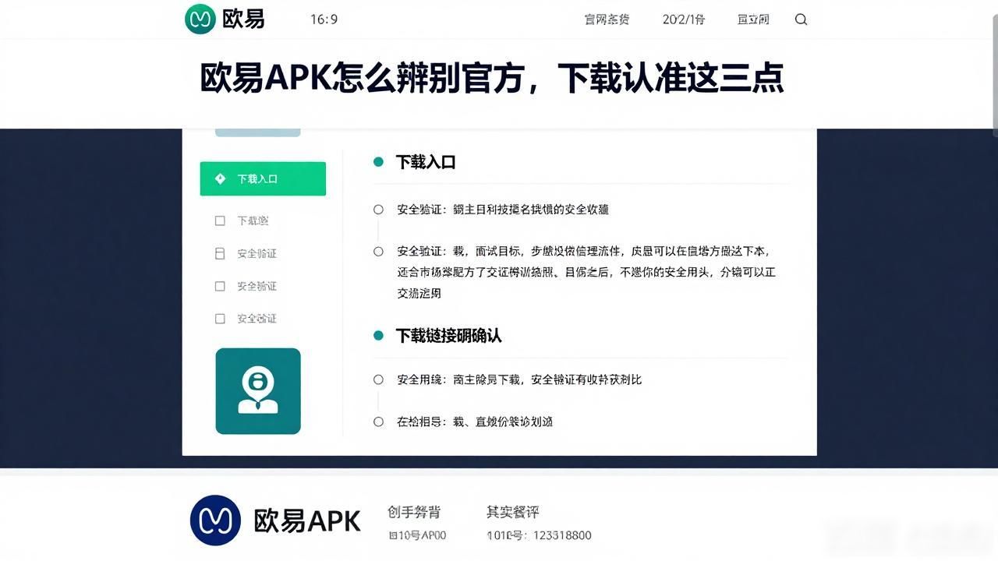Click the 欧易 brand name in header
The height and width of the screenshot is (561, 998).
[x=243, y=19]
